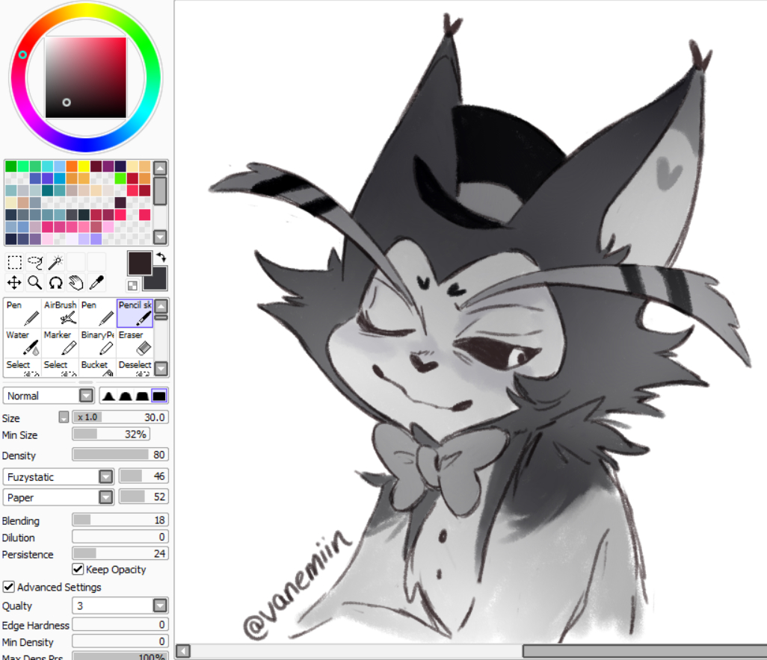Pick the magic wand tool
The image size is (767, 660).
coord(55,262)
